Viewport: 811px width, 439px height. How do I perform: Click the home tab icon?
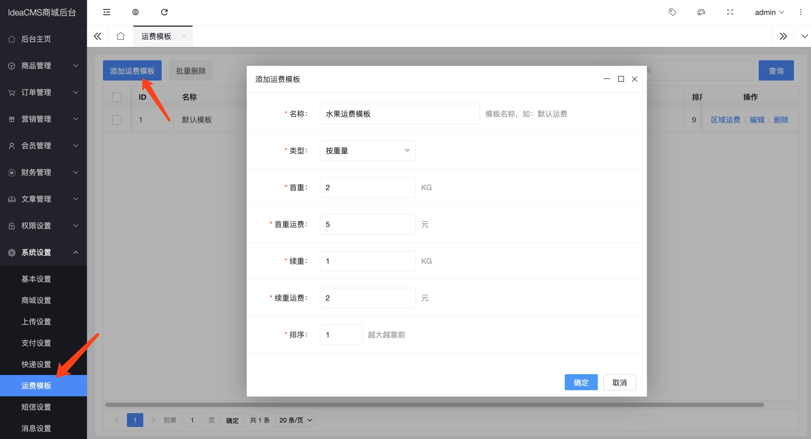pos(121,36)
